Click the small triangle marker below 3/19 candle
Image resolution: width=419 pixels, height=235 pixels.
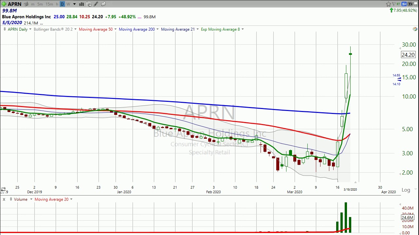pos(355,182)
